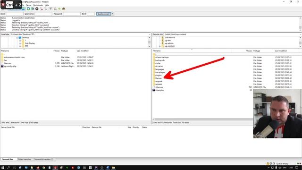Open the Local site path dropdown
This screenshot has width=302, height=170.
point(149,34)
